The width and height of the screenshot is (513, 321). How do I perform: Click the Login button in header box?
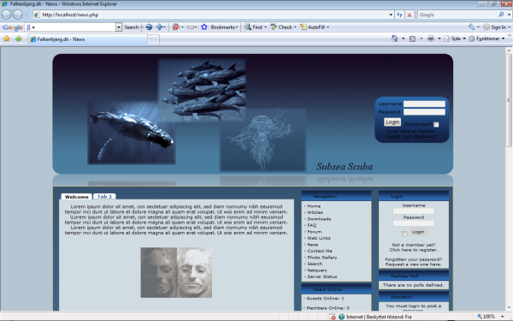click(x=392, y=122)
